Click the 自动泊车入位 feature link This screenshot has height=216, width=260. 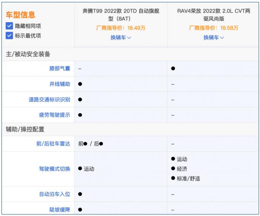point(55,194)
